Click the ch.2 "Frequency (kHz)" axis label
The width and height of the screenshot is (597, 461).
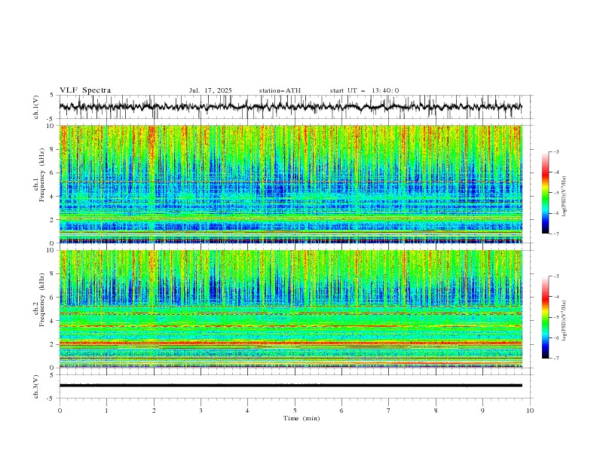[42, 300]
